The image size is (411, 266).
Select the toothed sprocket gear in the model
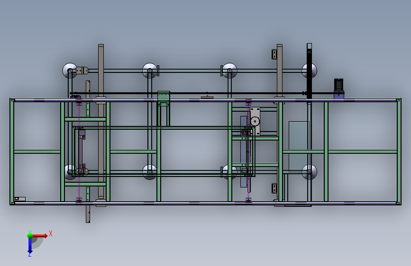coord(255,121)
